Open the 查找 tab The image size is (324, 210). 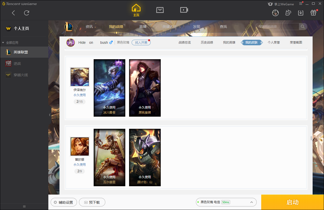point(223,27)
